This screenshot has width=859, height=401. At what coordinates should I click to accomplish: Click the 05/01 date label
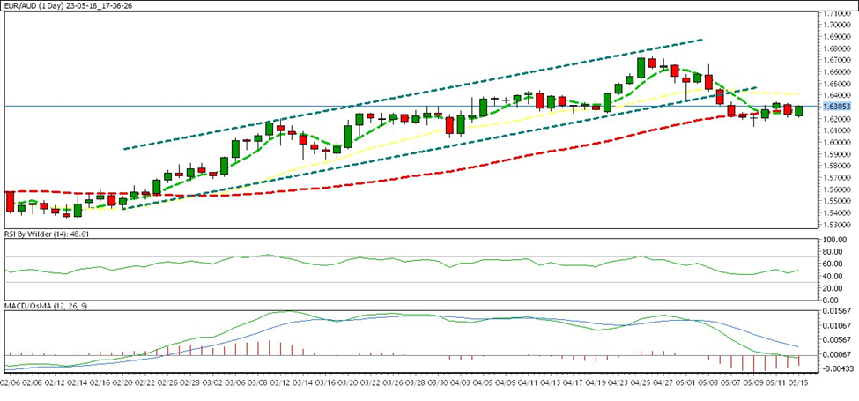pos(685,382)
